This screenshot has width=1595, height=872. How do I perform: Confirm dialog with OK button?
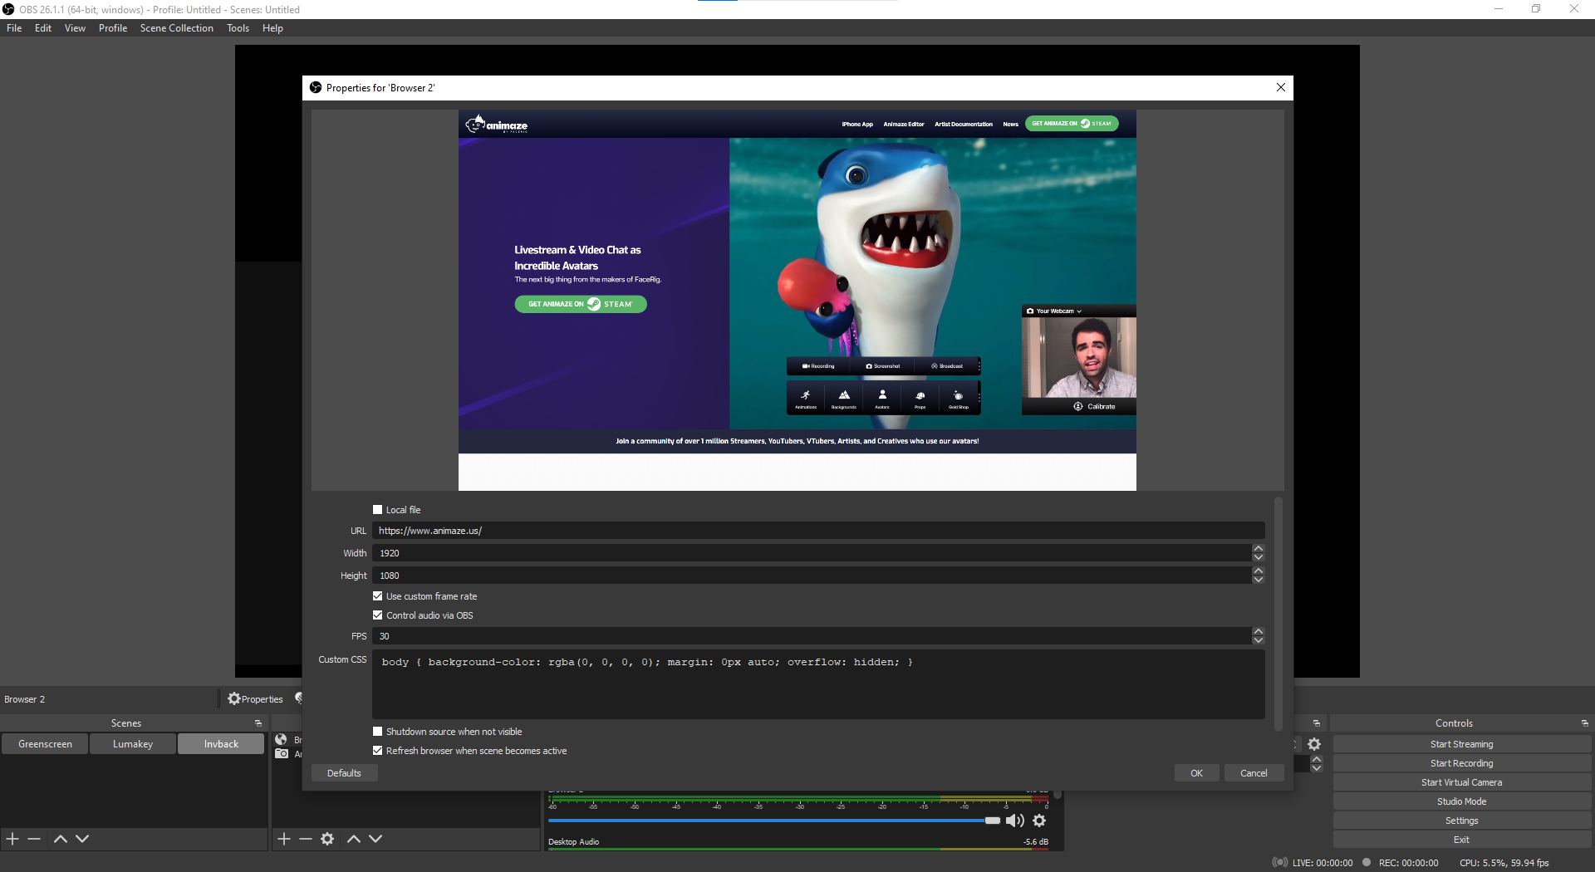point(1196,773)
